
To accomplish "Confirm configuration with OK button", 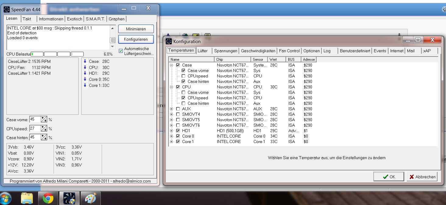I will tap(389, 177).
